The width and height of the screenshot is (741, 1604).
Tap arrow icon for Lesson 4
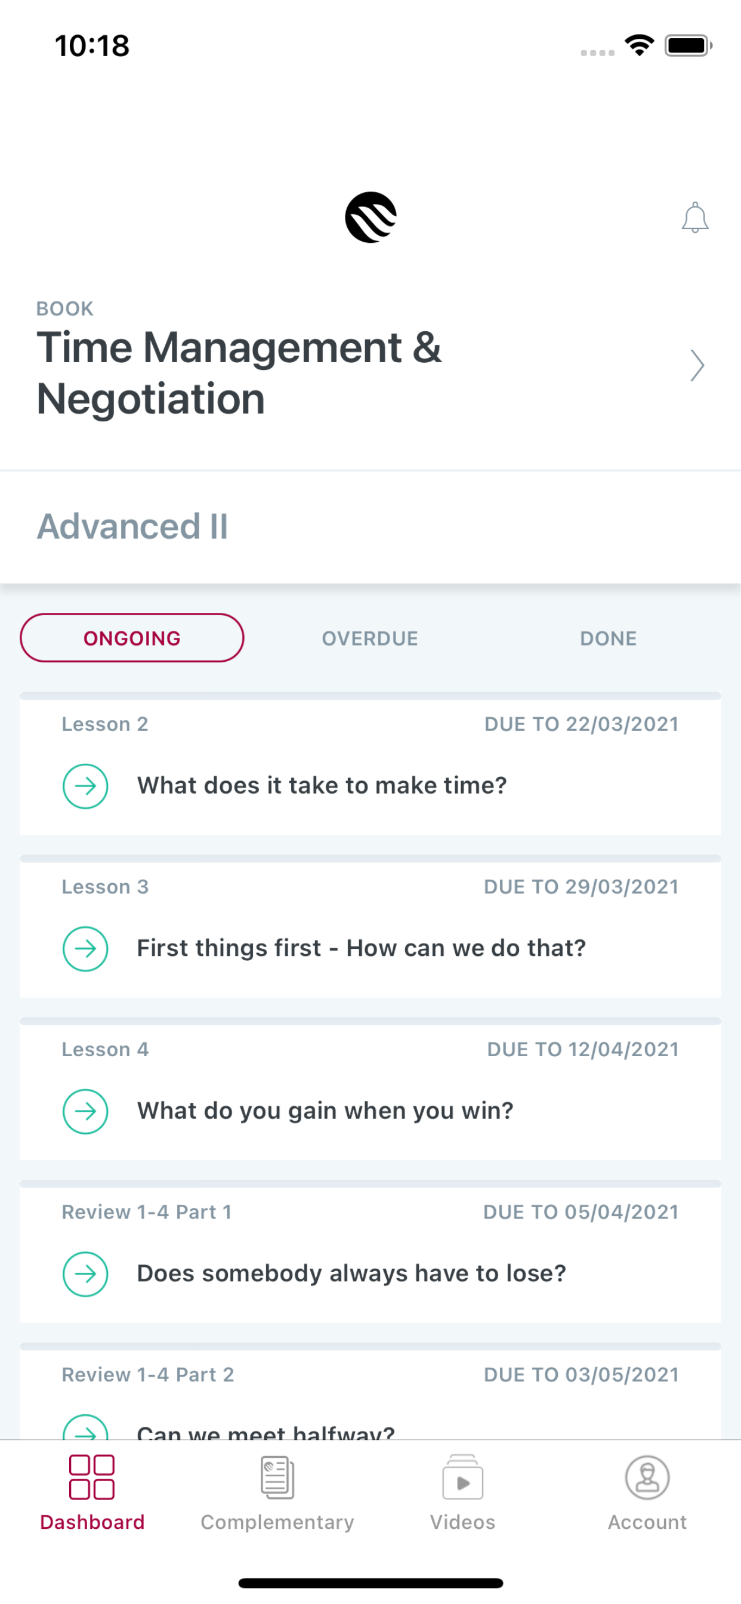(85, 1111)
